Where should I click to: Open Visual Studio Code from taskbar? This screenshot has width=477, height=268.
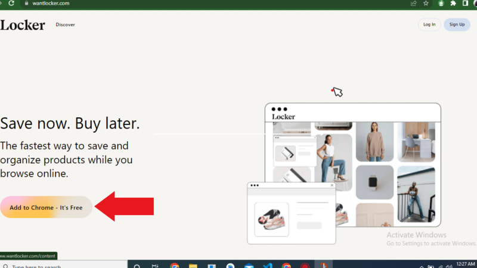tap(268, 266)
